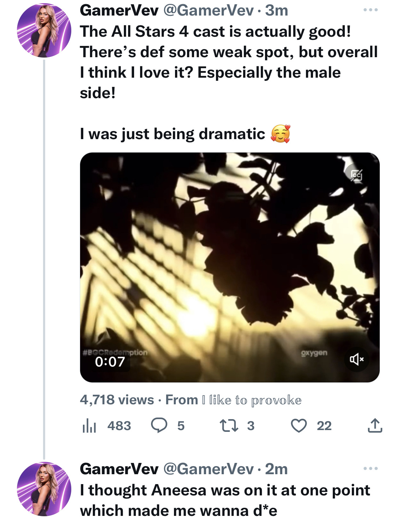Open GamerVev avatar on first tweet
The image size is (397, 524).
coord(44,30)
